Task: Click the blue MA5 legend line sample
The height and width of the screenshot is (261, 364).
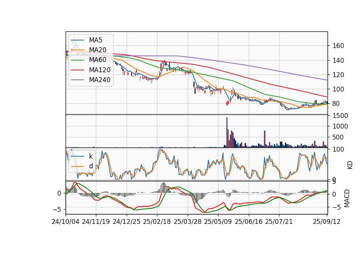Action: (77, 40)
